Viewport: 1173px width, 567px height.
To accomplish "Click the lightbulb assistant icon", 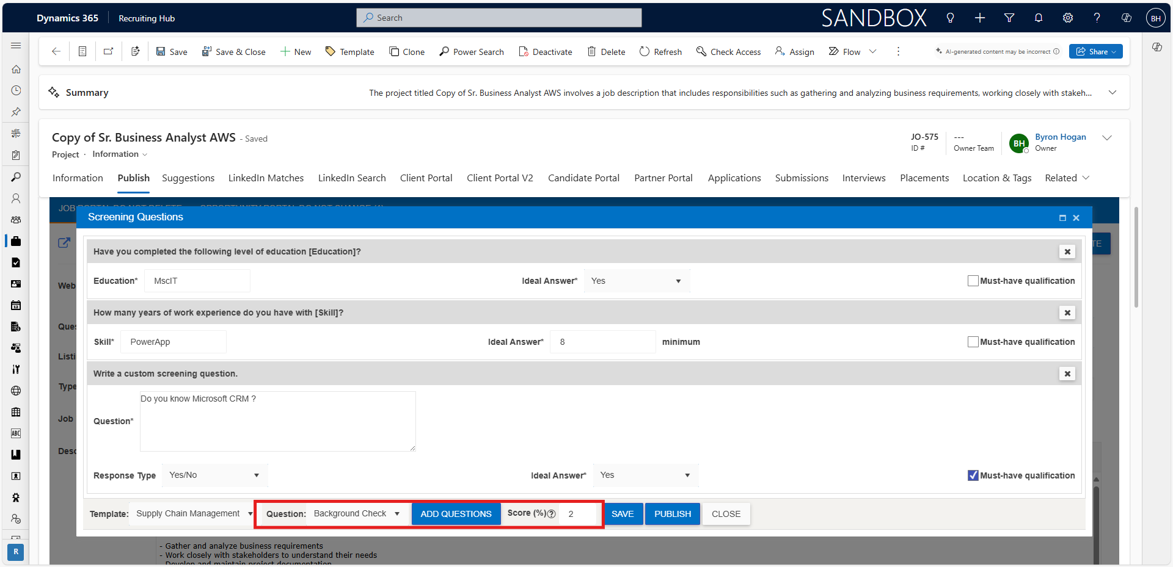I will (950, 18).
